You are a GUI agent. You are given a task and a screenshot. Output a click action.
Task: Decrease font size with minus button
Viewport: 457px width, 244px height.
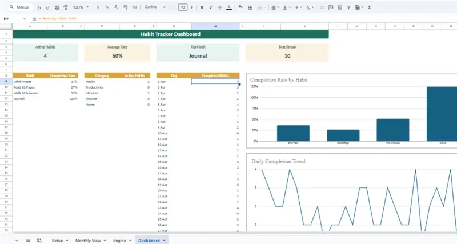174,7
